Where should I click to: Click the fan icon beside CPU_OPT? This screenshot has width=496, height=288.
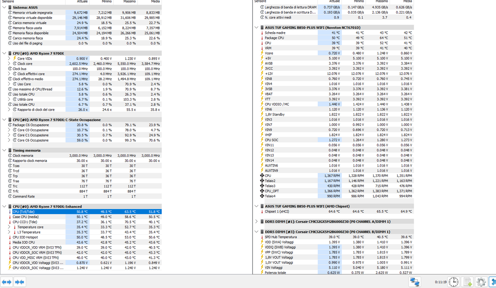[262, 191]
